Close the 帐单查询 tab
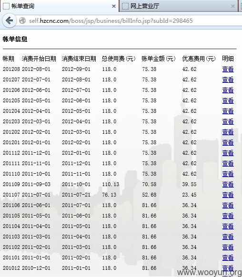242x277 pixels. (114, 6)
